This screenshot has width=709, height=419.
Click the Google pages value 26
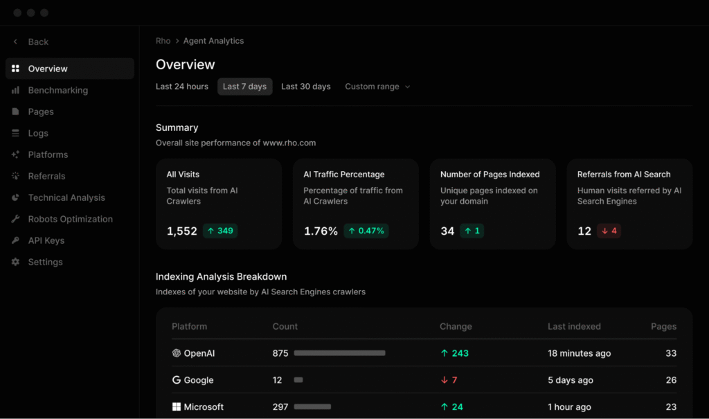tap(671, 380)
